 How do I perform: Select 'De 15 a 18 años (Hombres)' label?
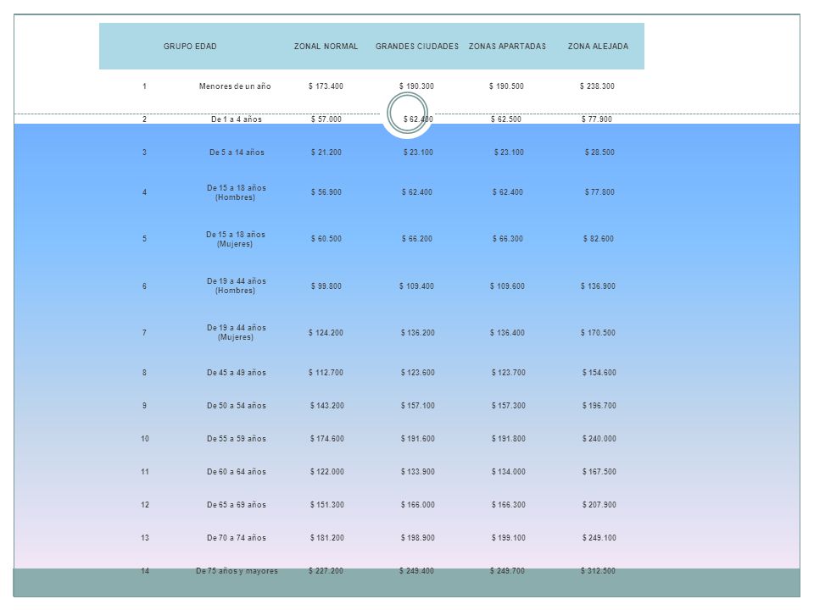pyautogui.click(x=237, y=192)
